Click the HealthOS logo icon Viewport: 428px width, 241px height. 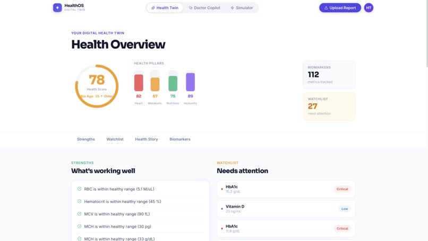coord(57,7)
